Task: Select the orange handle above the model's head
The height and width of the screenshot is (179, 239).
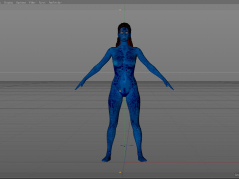Action: tap(120, 10)
